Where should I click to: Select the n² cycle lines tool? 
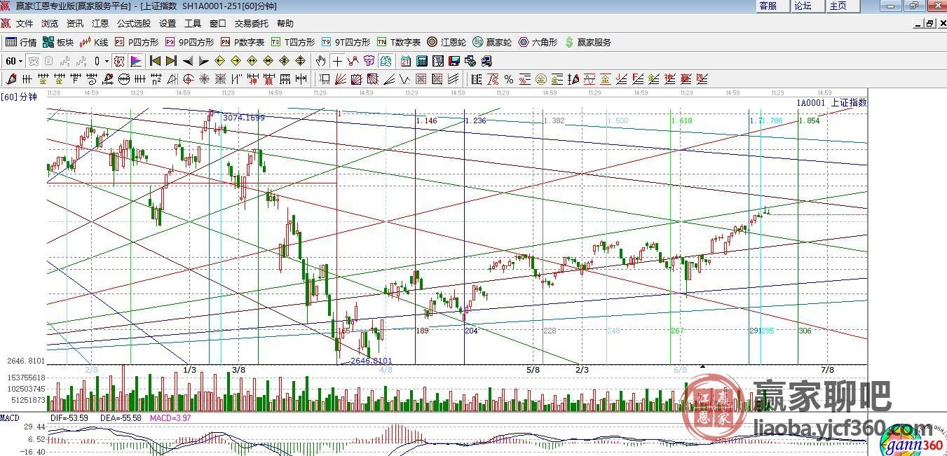[156, 78]
